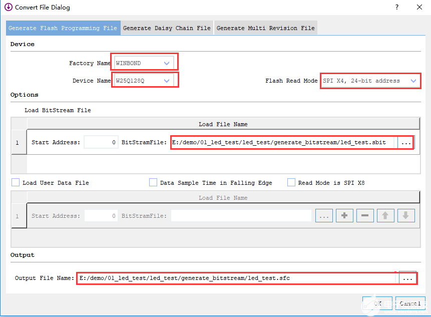Click the Output File Name label

[x=44, y=278]
